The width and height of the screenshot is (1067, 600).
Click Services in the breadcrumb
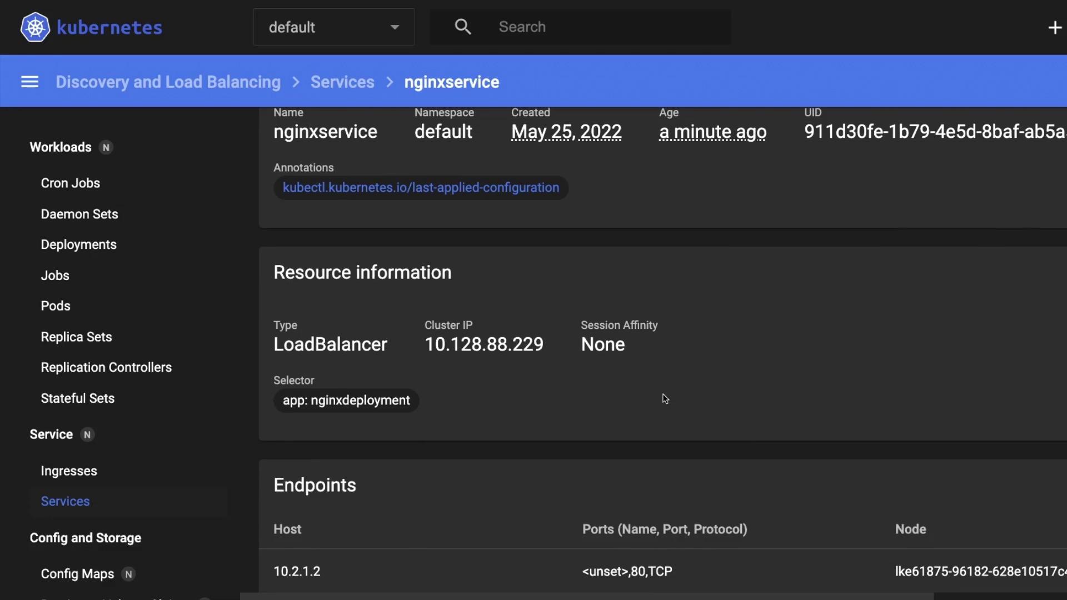(342, 82)
